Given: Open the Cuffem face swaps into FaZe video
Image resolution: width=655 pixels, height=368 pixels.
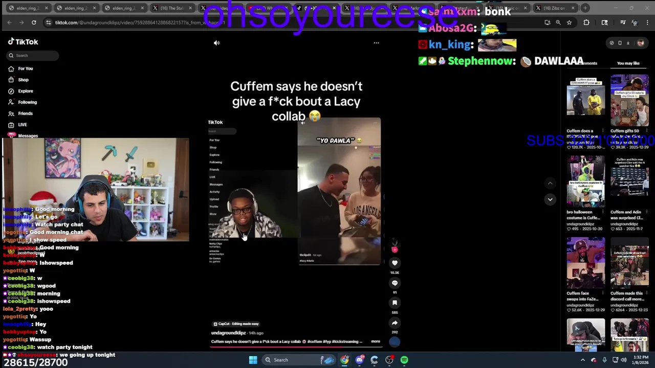Looking at the screenshot, I should 585,263.
